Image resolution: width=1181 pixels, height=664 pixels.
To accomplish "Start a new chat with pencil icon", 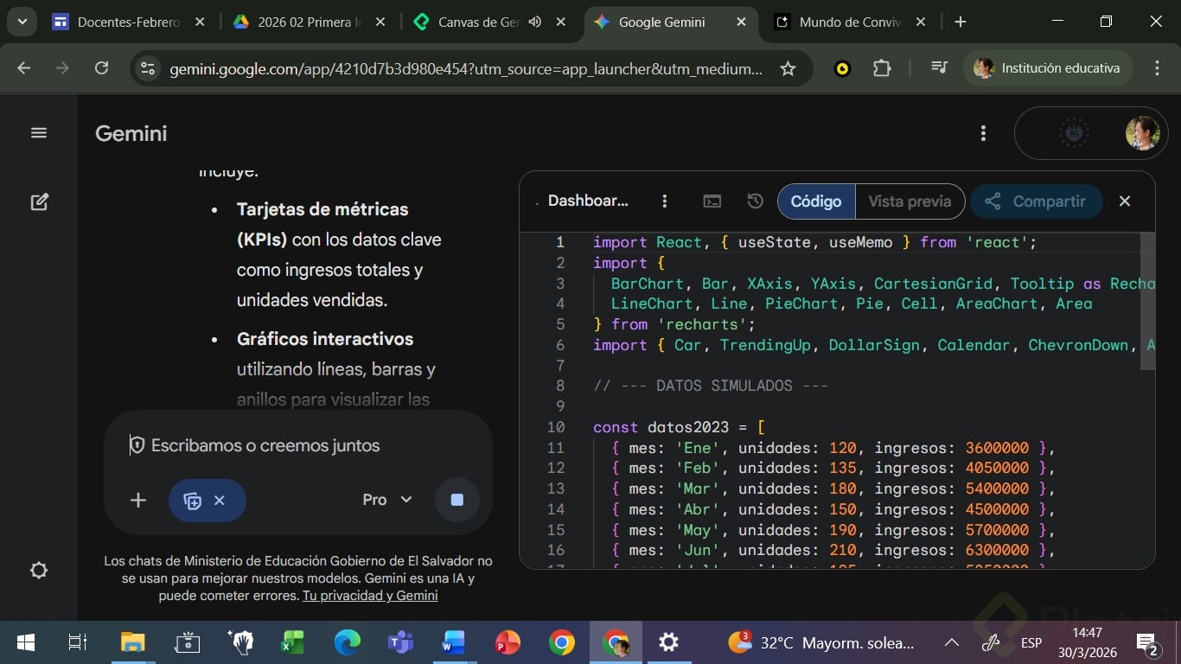I will coord(39,202).
